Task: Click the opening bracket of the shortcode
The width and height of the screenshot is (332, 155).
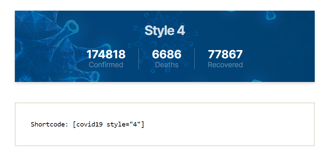Action: point(74,124)
